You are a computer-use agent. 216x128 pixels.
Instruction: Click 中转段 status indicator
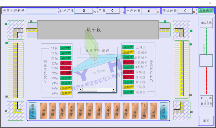(x=128, y=72)
